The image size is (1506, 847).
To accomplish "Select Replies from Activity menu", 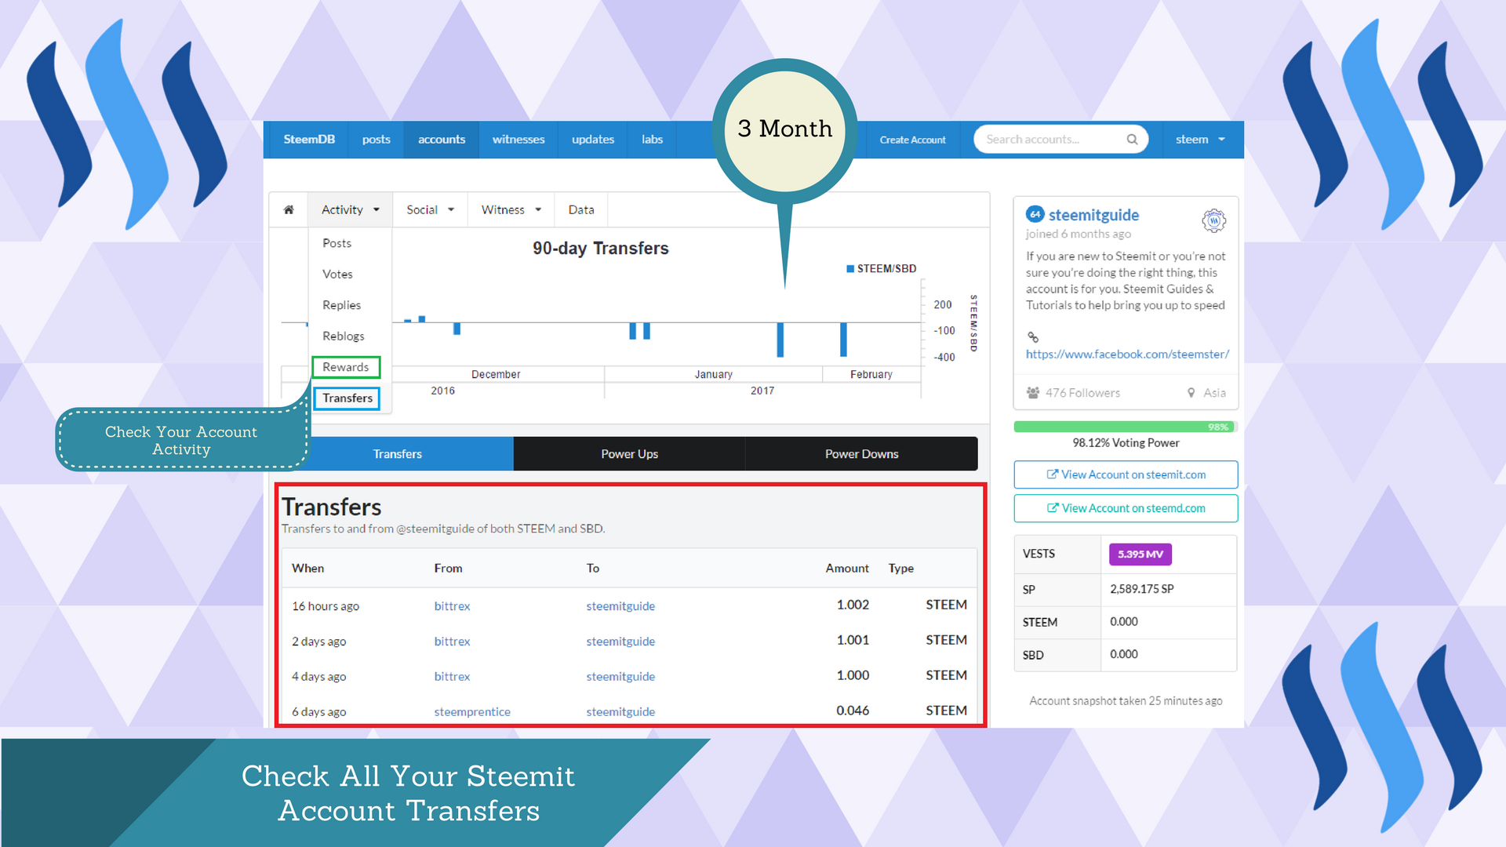I will pyautogui.click(x=341, y=305).
